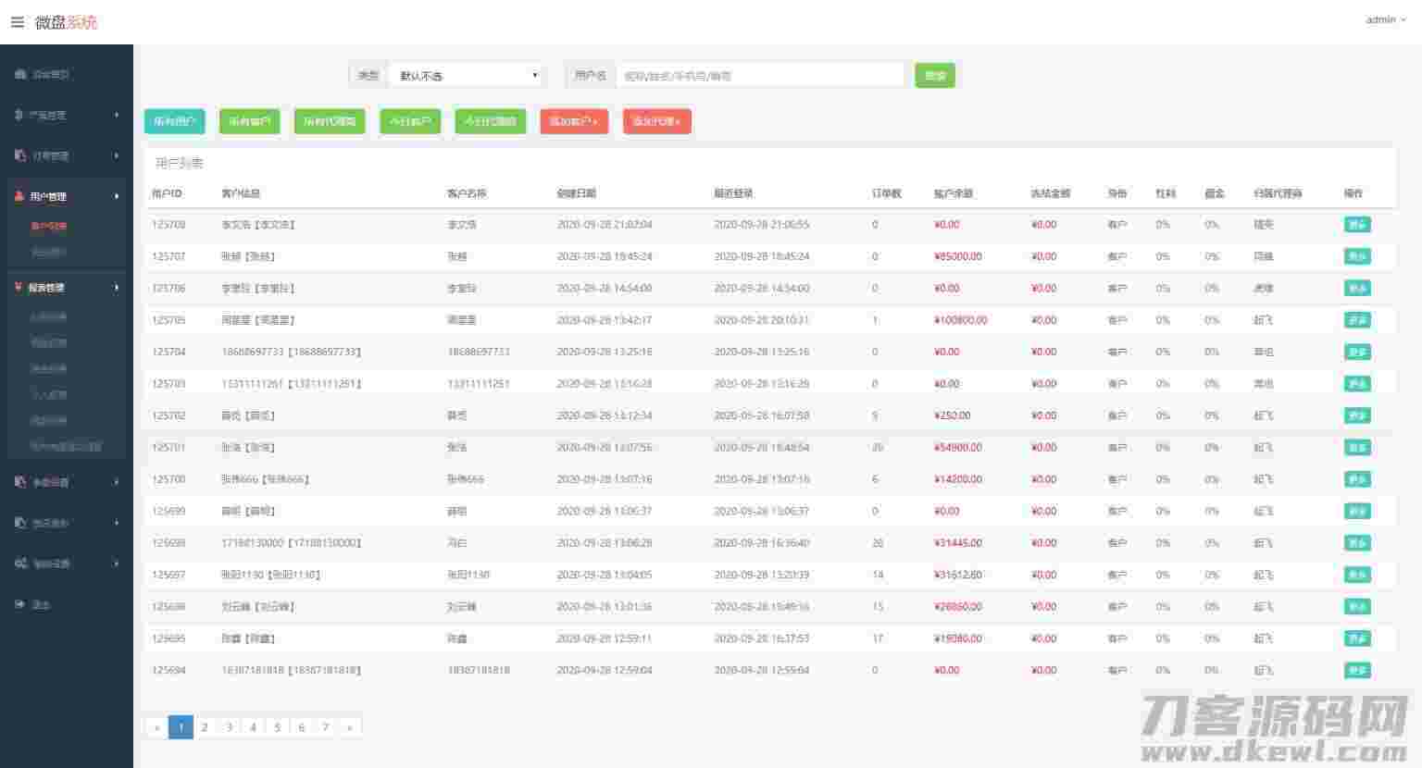Viewport: 1422px width, 768px height.
Task: Expand the 产品管理 sidebar arrow
Action: 117,115
